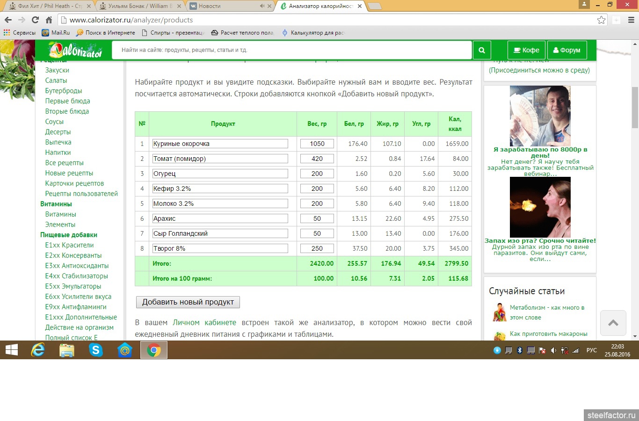Click the site search input field
Image resolution: width=639 pixels, height=421 pixels.
pos(292,50)
